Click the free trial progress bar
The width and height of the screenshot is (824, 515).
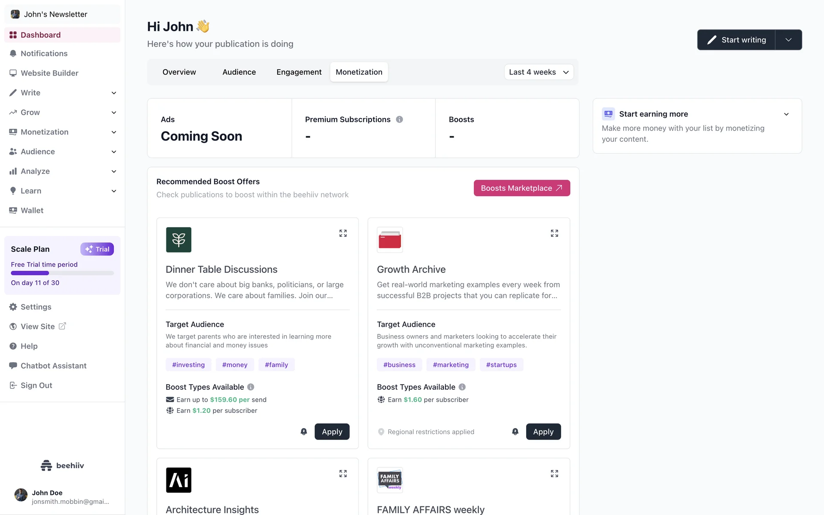point(62,273)
